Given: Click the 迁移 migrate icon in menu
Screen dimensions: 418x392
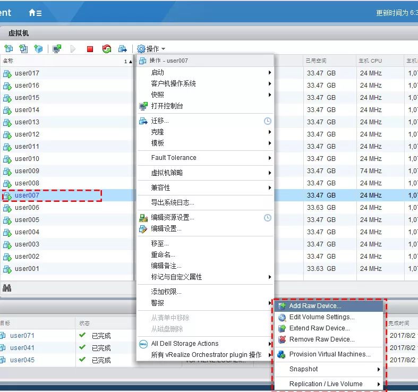Looking at the screenshot, I should click(x=143, y=121).
